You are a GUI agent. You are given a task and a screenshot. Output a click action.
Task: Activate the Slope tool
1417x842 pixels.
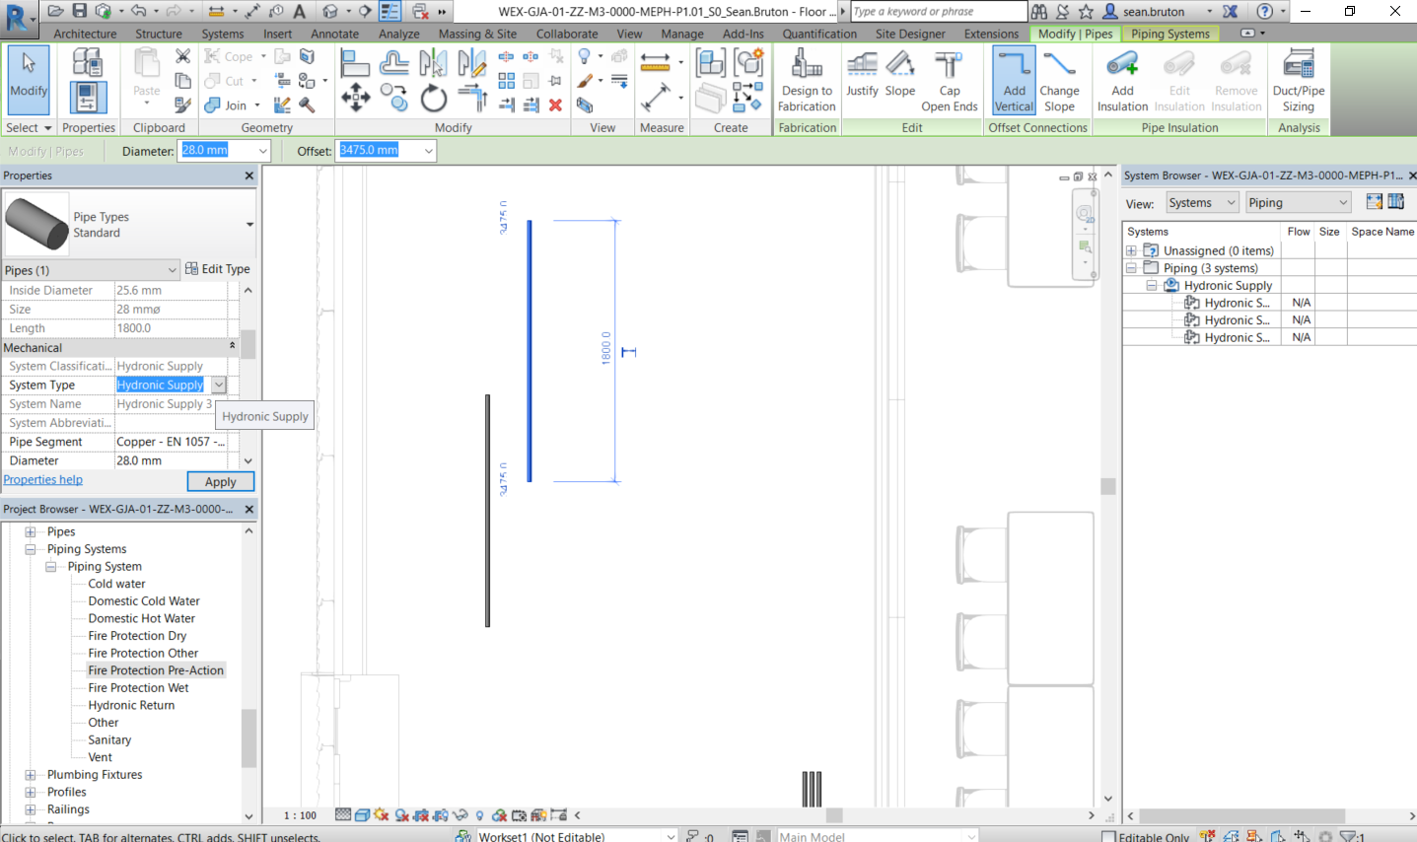[x=899, y=80]
